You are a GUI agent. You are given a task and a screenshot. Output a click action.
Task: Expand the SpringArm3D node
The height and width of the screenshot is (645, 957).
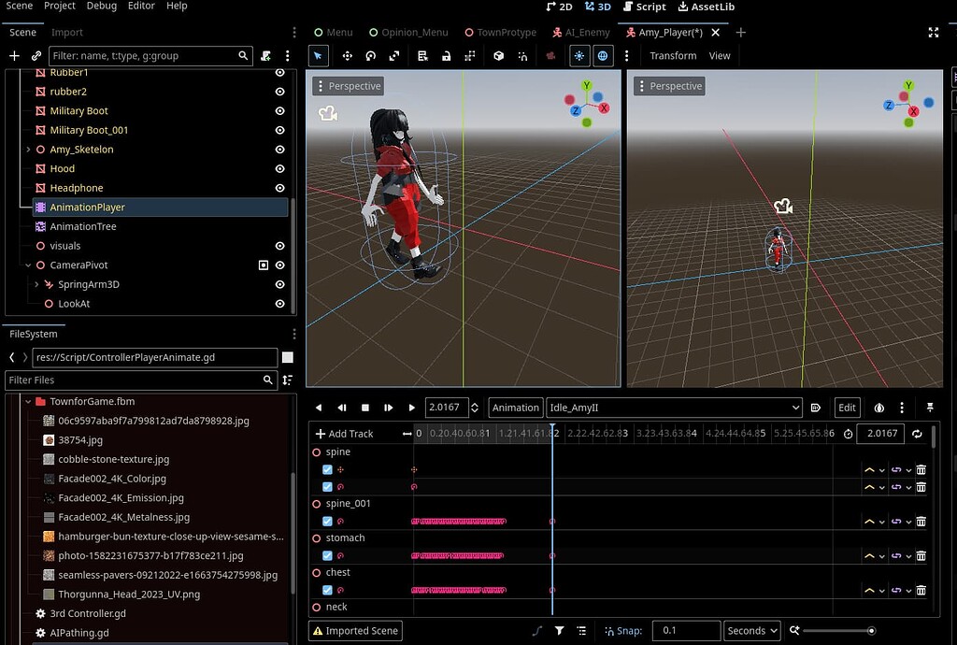(36, 284)
